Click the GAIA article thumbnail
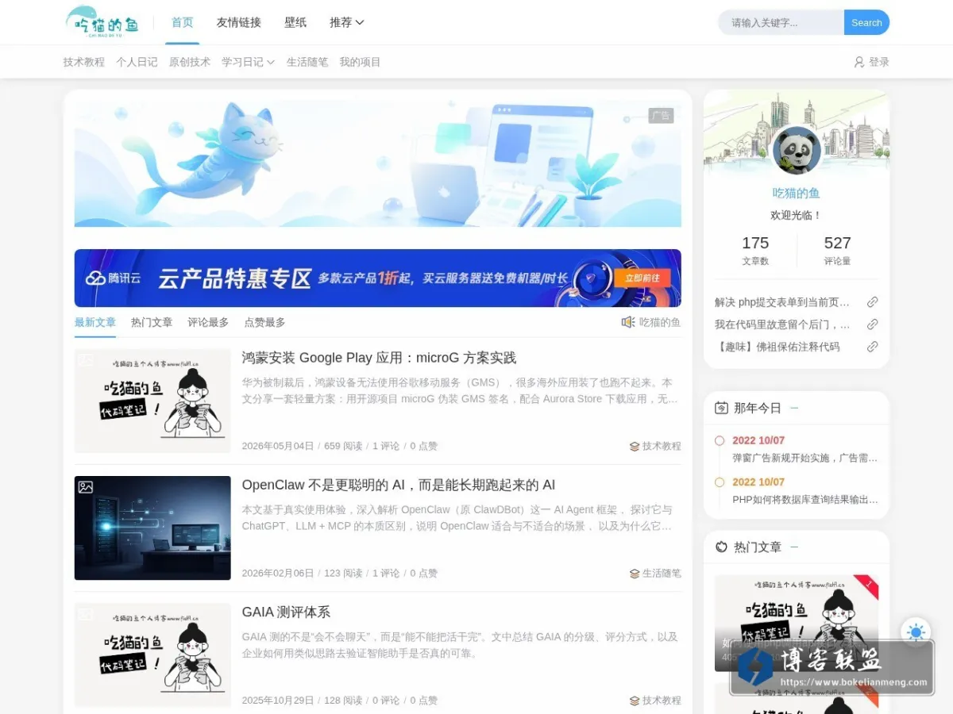Image resolution: width=953 pixels, height=714 pixels. pyautogui.click(x=152, y=654)
